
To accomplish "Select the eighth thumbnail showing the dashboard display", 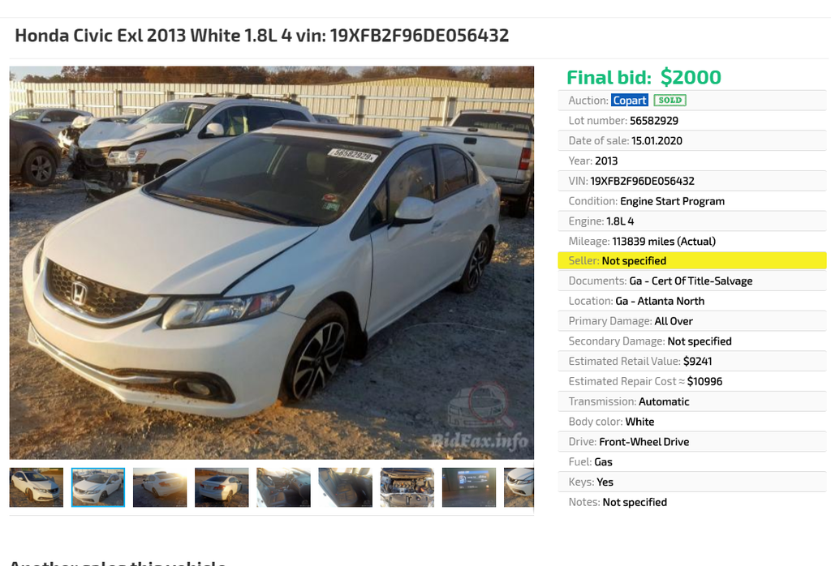I will pos(469,487).
